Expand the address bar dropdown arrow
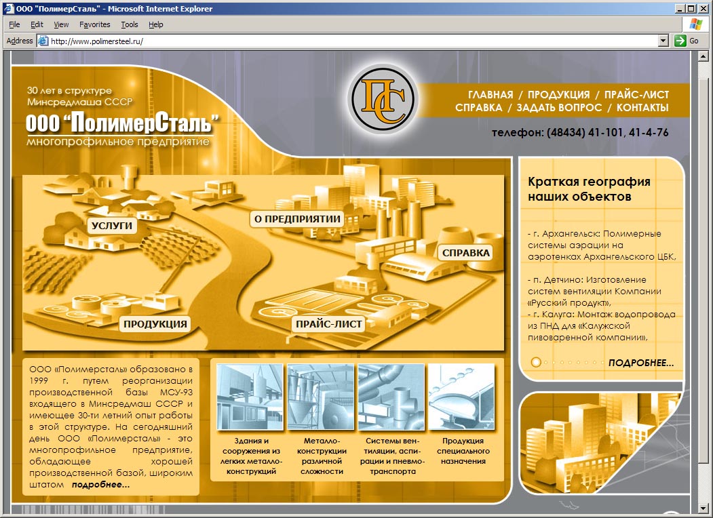The image size is (713, 518). point(663,41)
